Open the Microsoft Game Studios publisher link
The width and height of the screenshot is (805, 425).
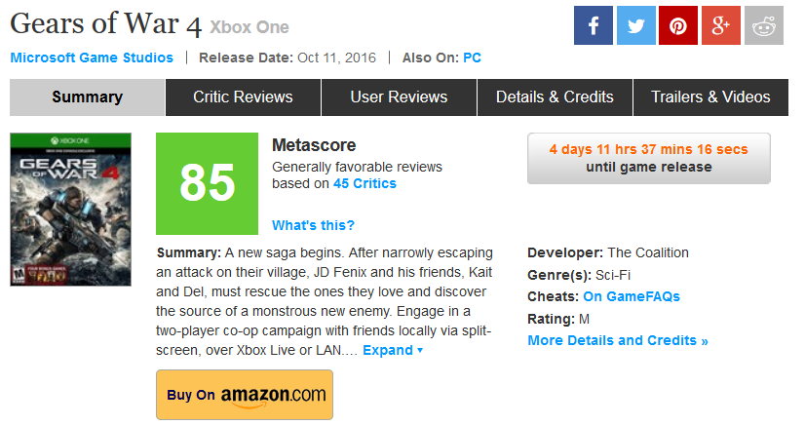coord(92,58)
